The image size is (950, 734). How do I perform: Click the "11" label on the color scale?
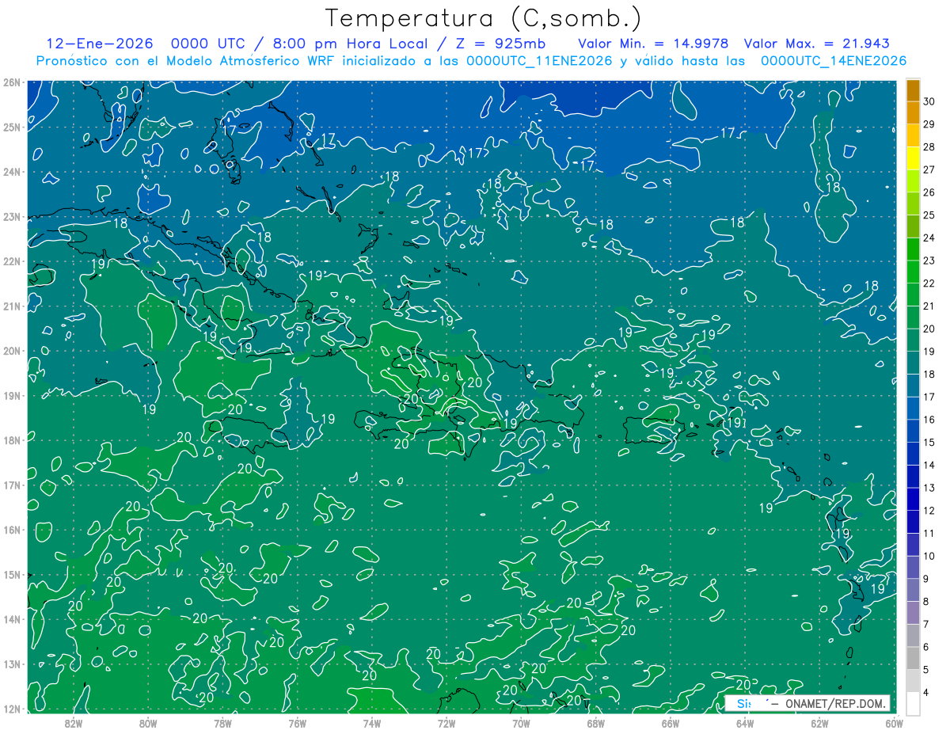point(929,533)
